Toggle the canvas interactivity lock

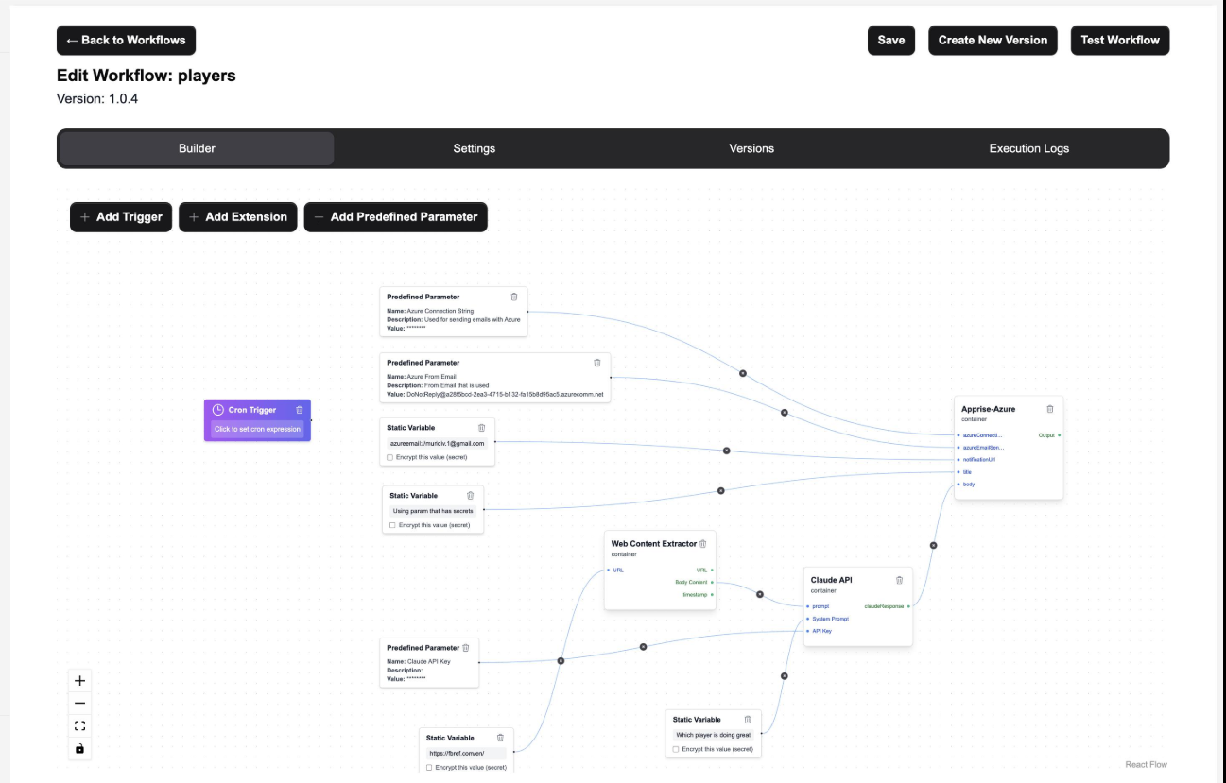[79, 749]
